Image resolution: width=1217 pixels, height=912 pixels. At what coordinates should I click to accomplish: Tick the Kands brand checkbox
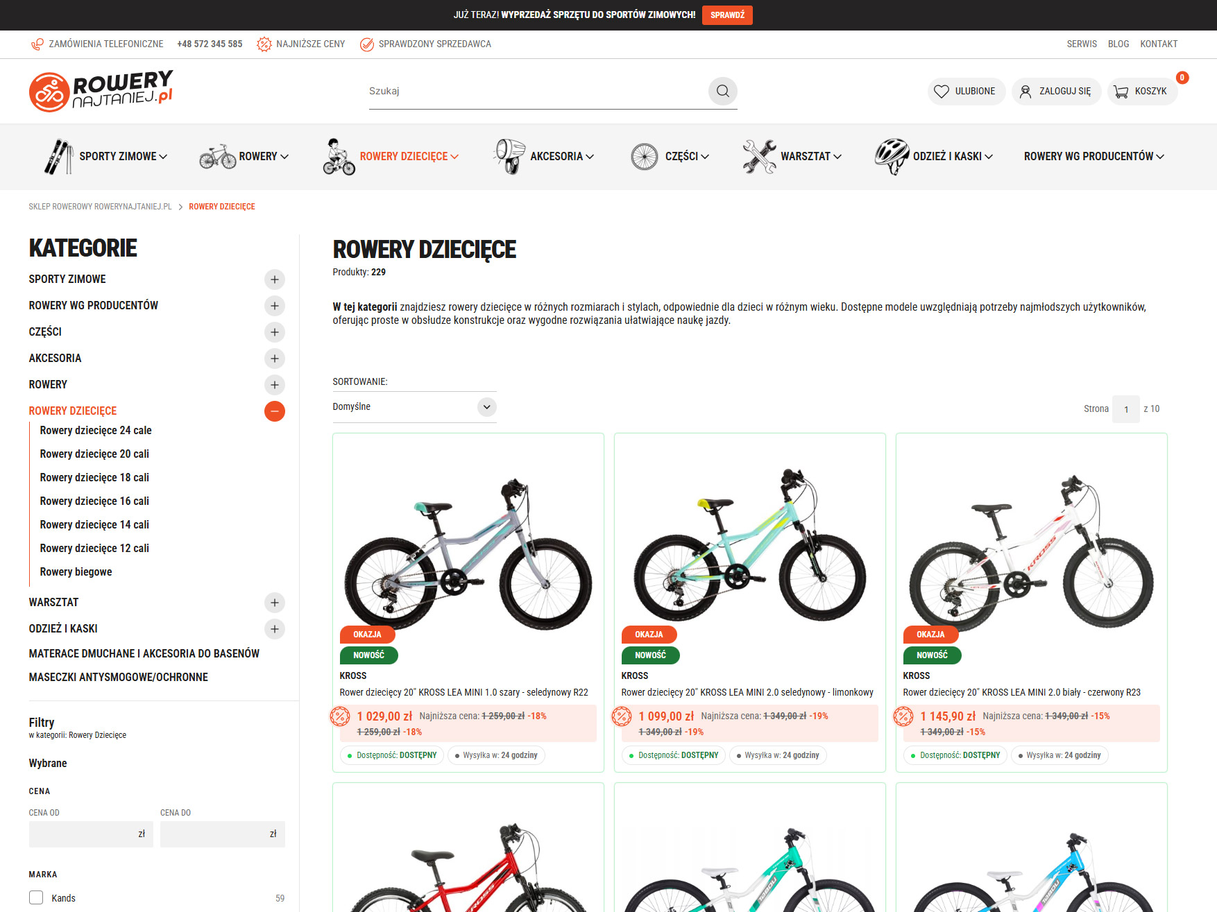(36, 897)
